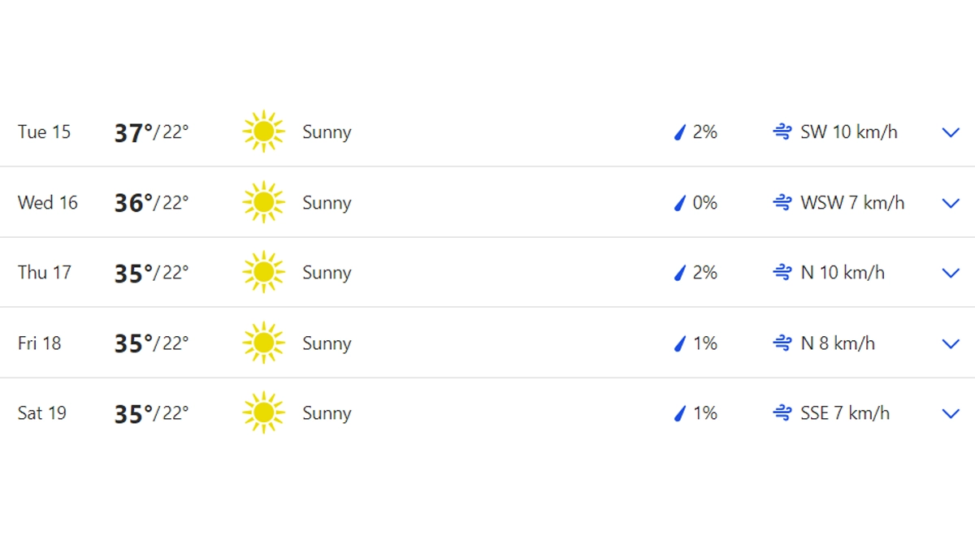Click the 36° high temperature for Wednesday
975x548 pixels.
(133, 203)
